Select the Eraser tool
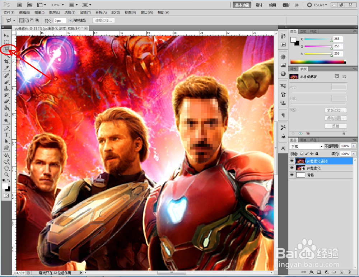The height and width of the screenshot is (277, 359). click(6, 101)
